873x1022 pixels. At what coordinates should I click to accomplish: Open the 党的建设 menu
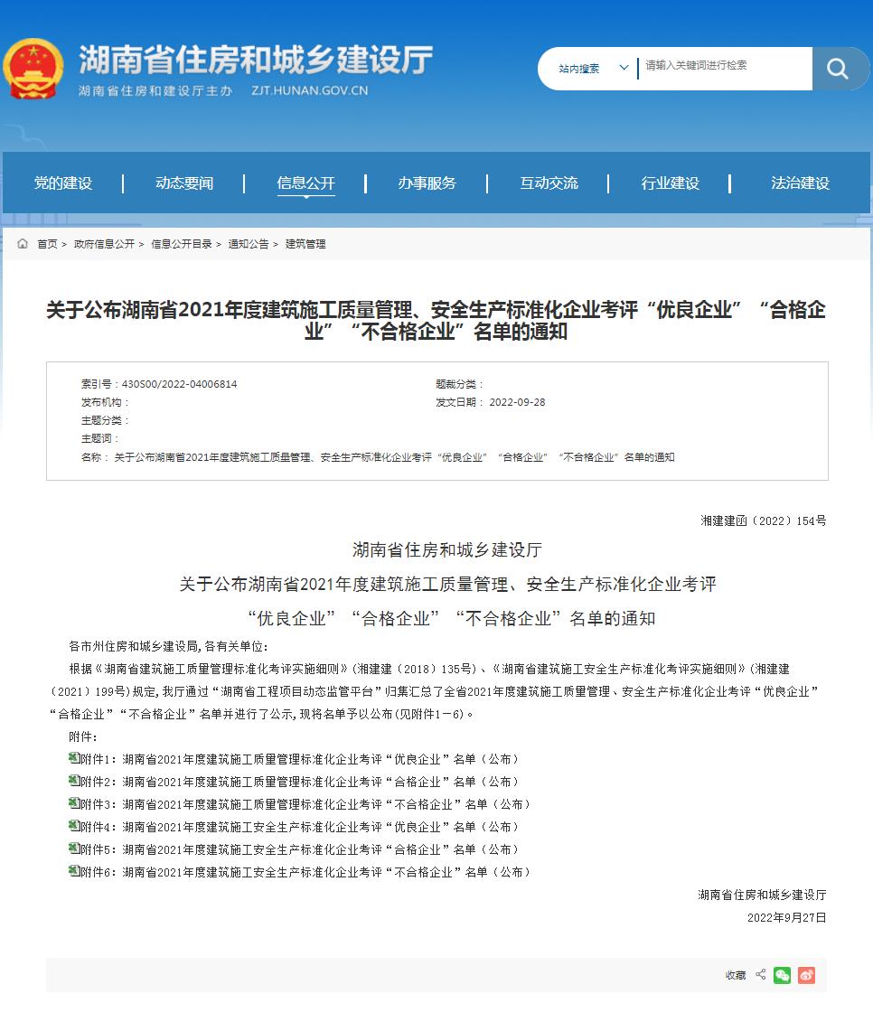(63, 183)
